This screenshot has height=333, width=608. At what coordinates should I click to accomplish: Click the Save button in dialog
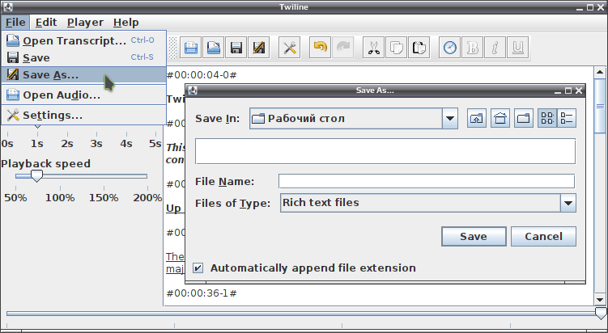[x=474, y=236]
